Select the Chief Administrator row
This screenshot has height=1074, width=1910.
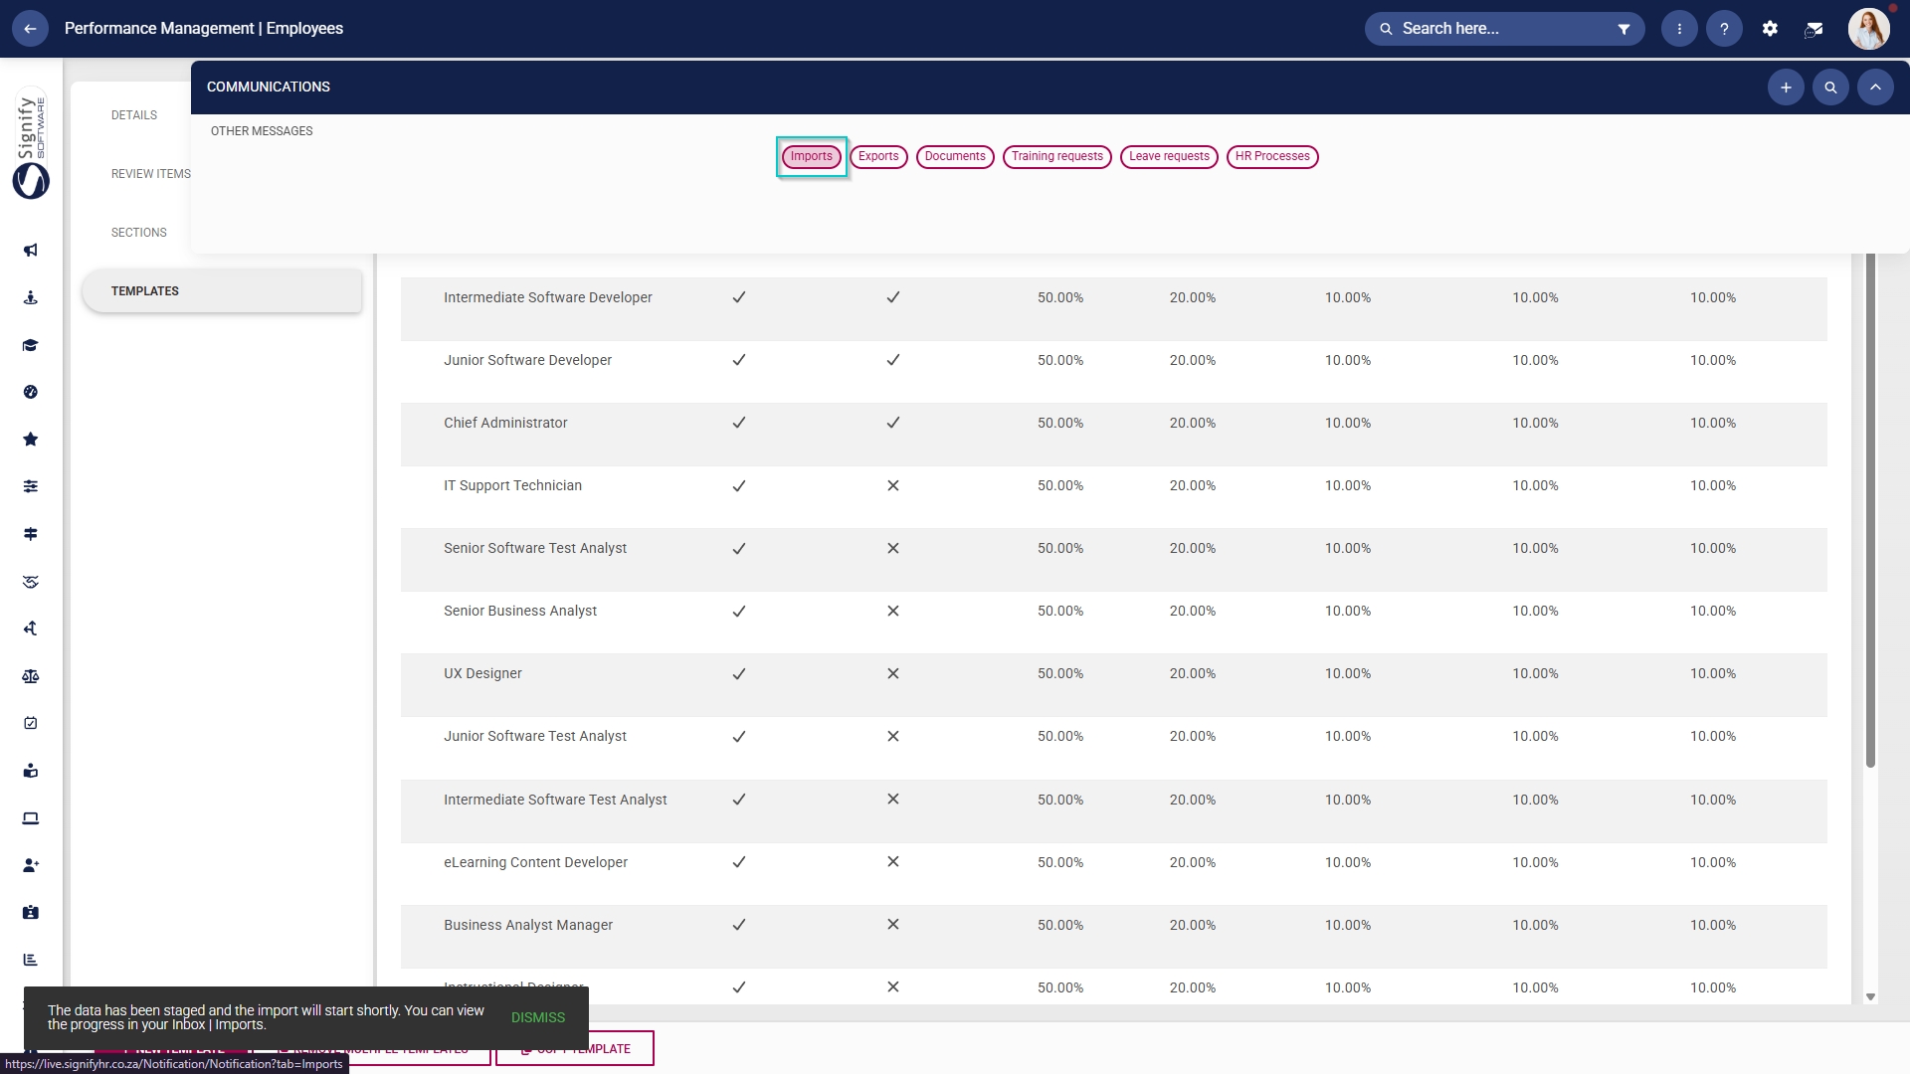click(1113, 435)
